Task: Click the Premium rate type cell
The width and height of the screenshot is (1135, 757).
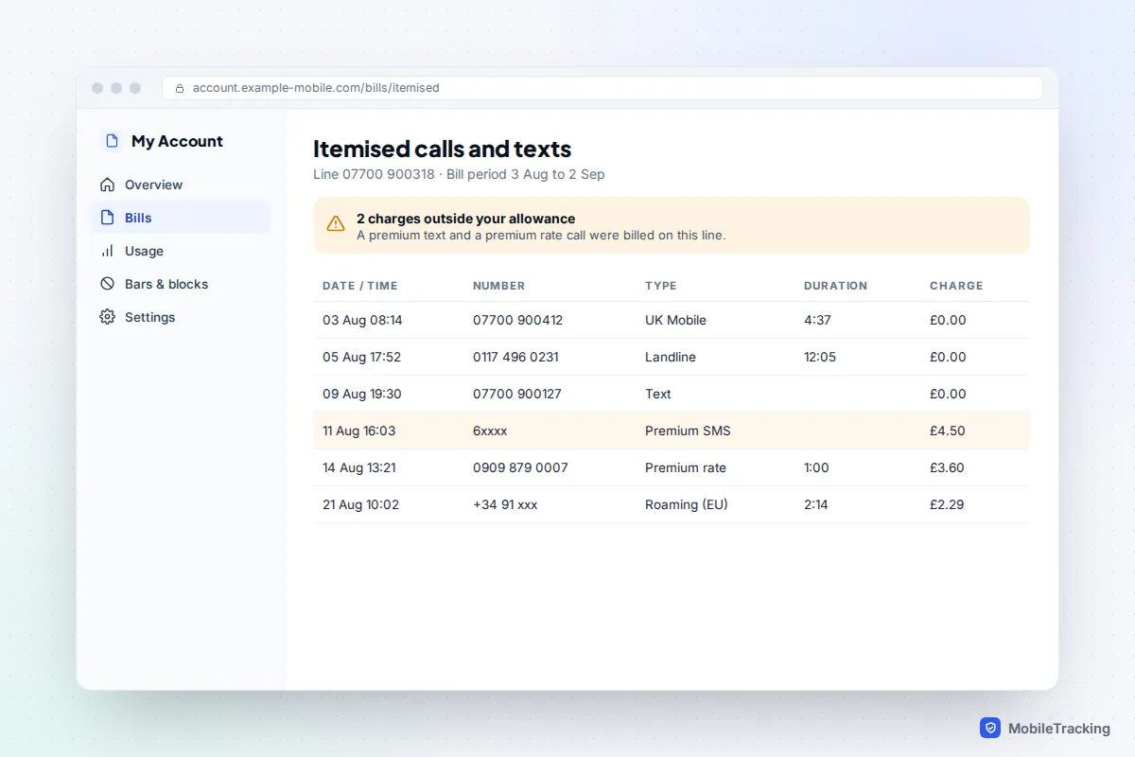Action: [x=686, y=467]
